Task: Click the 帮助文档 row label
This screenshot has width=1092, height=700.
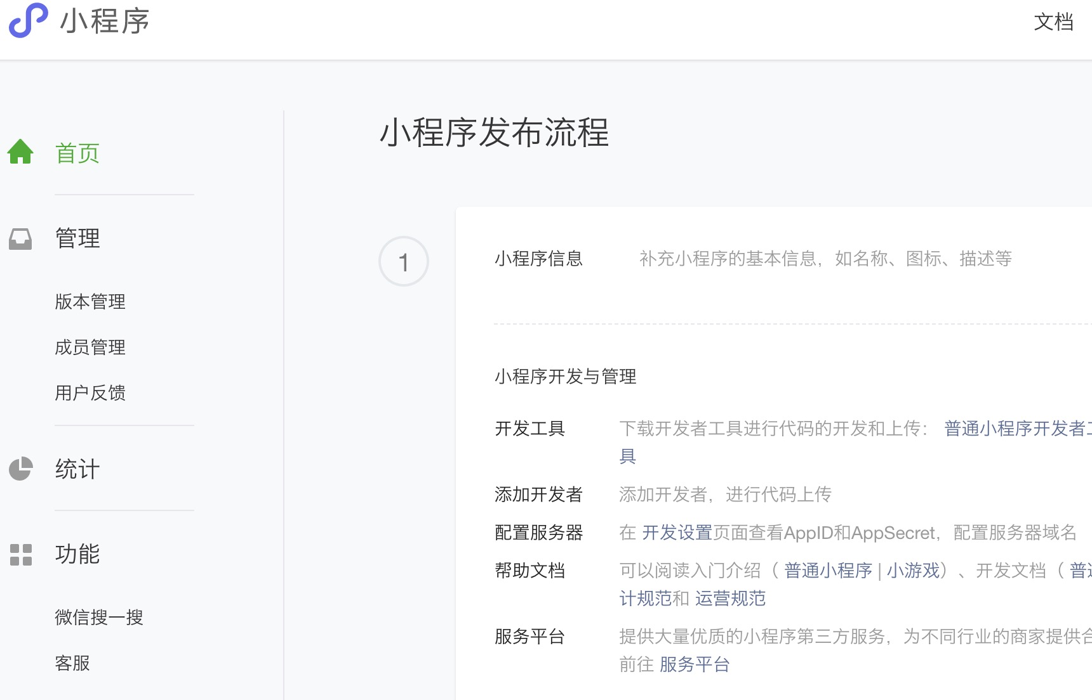Action: [x=529, y=571]
